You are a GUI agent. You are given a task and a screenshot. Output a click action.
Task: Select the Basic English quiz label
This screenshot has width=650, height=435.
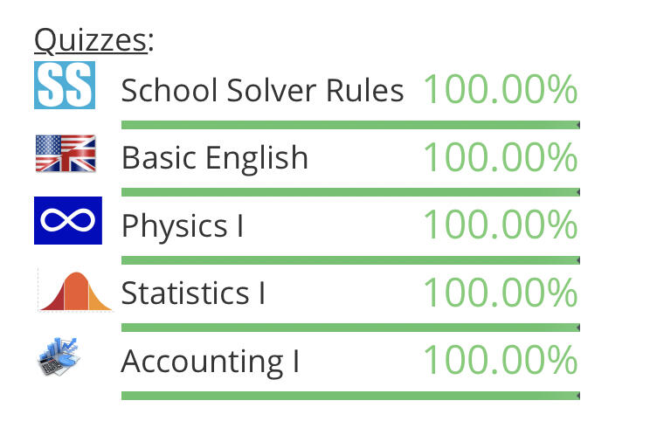click(215, 158)
